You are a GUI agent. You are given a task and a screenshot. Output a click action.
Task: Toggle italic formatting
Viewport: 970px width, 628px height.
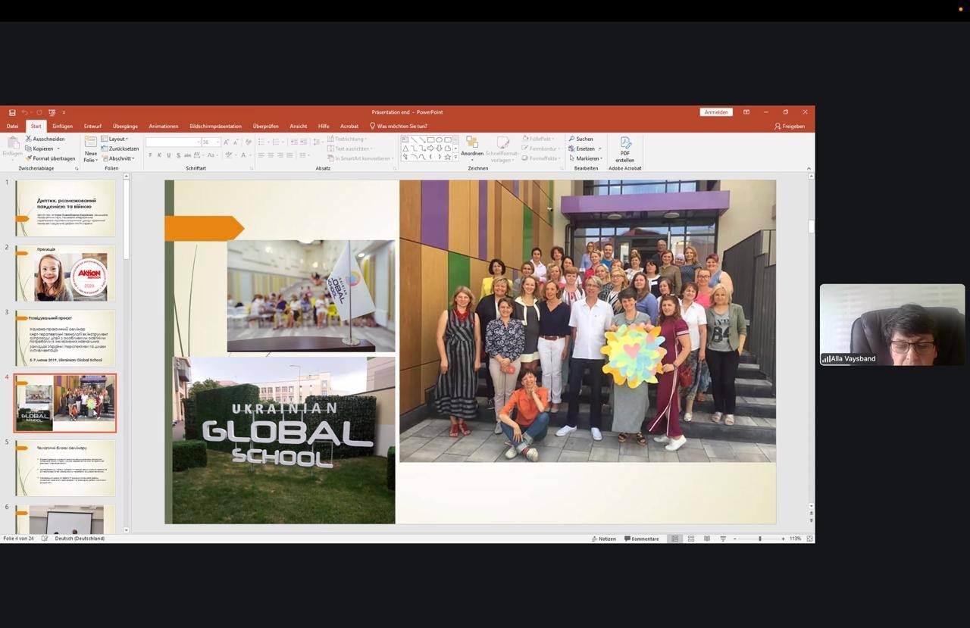tap(159, 155)
